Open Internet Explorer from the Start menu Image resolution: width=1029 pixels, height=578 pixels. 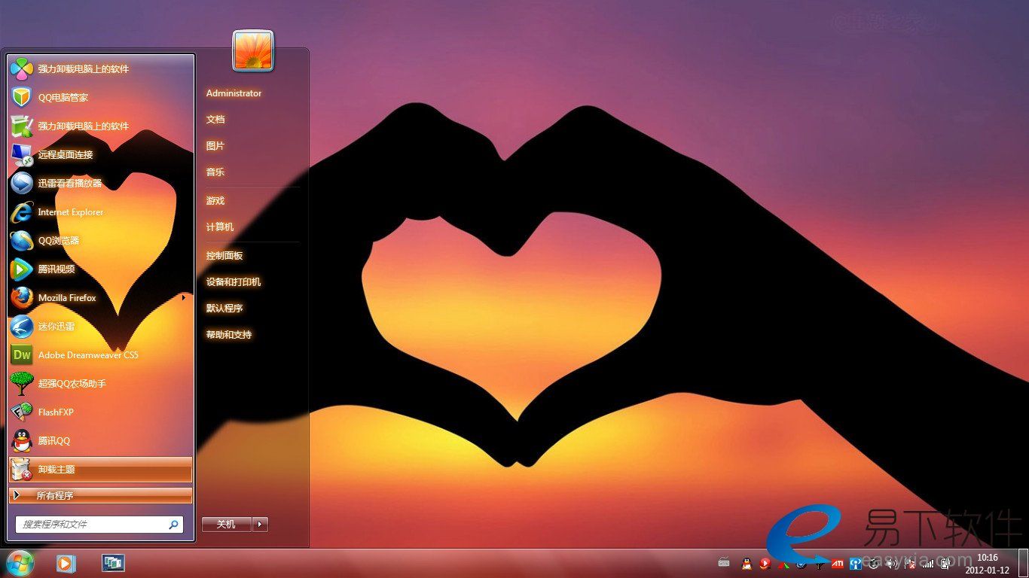(100, 212)
